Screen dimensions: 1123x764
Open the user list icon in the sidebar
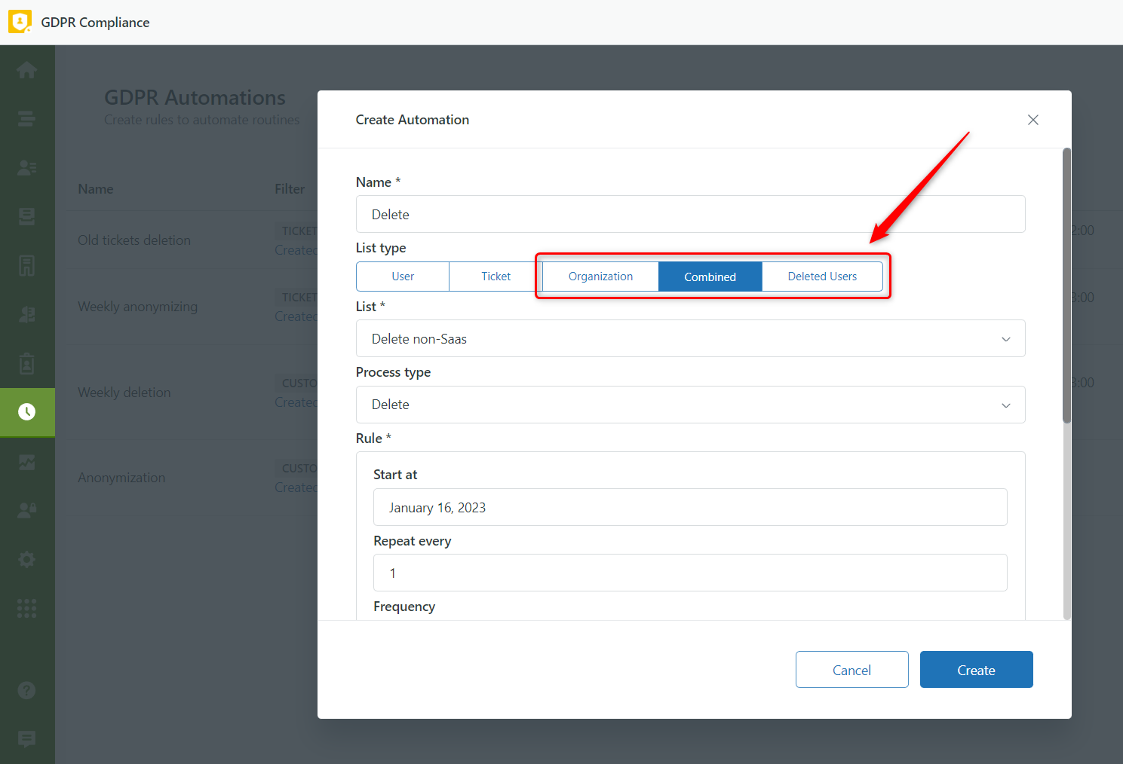point(27,167)
